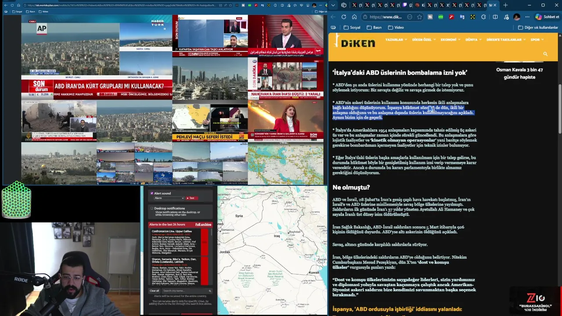The height and width of the screenshot is (316, 562).
Task: Select the Al Arabiya anchor stream
Action: click(x=286, y=36)
